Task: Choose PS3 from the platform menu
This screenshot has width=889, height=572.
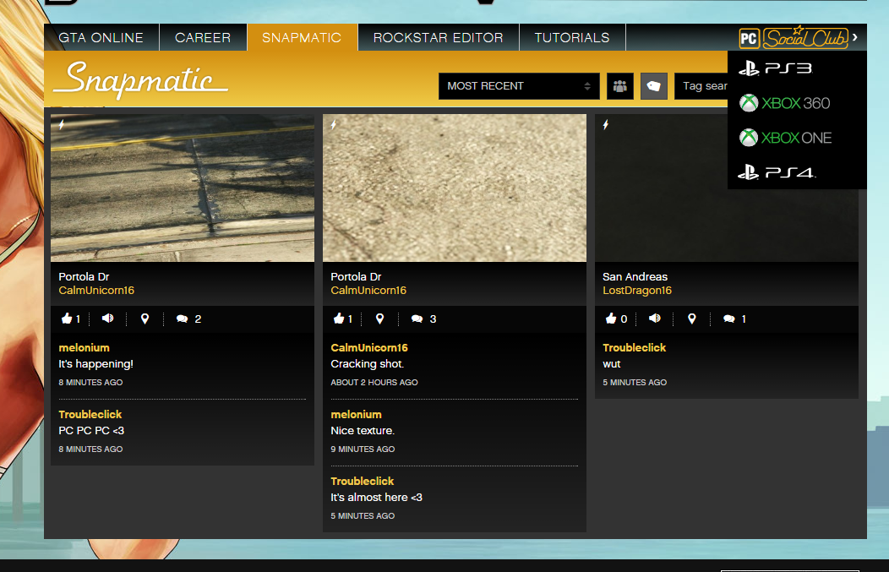Action: click(776, 68)
